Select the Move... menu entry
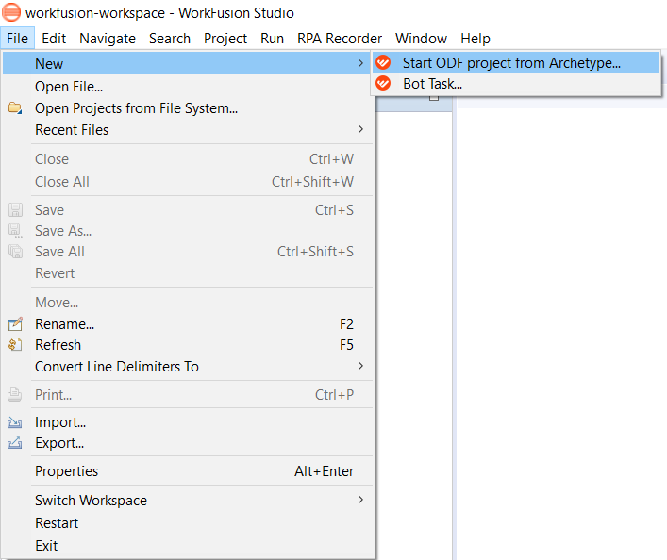The width and height of the screenshot is (667, 560). [x=187, y=303]
